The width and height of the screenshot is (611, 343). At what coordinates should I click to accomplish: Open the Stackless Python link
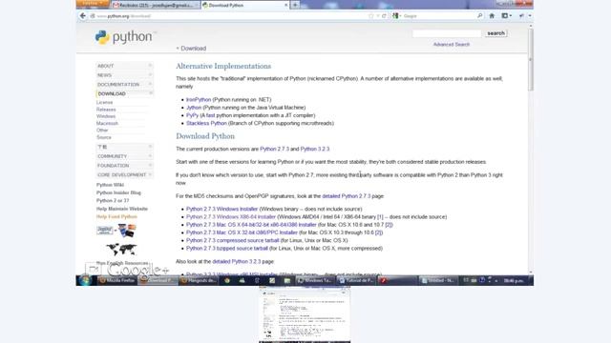coord(206,123)
